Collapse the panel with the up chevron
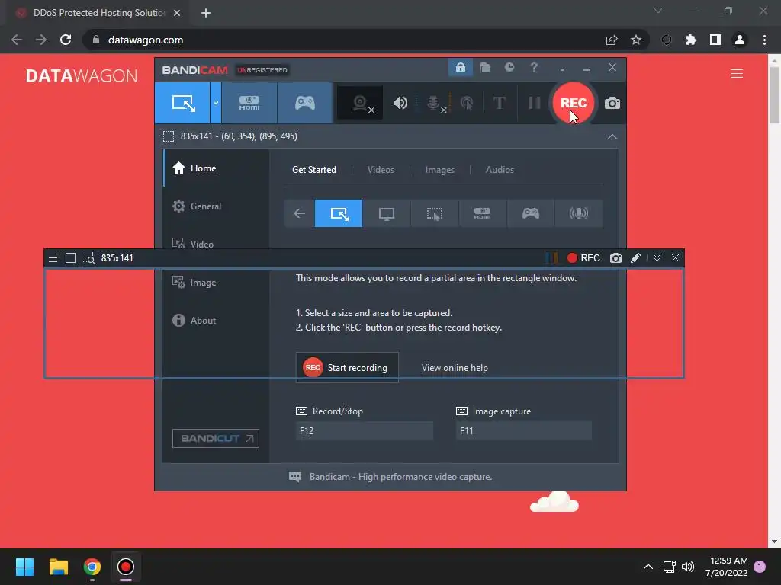 [x=612, y=136]
